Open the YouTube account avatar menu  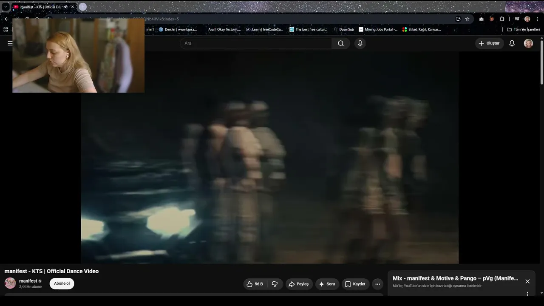(528, 43)
